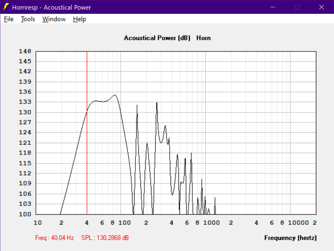Click the 1000 x-axis label
Screen dimensions: 334x251
coord(211,223)
